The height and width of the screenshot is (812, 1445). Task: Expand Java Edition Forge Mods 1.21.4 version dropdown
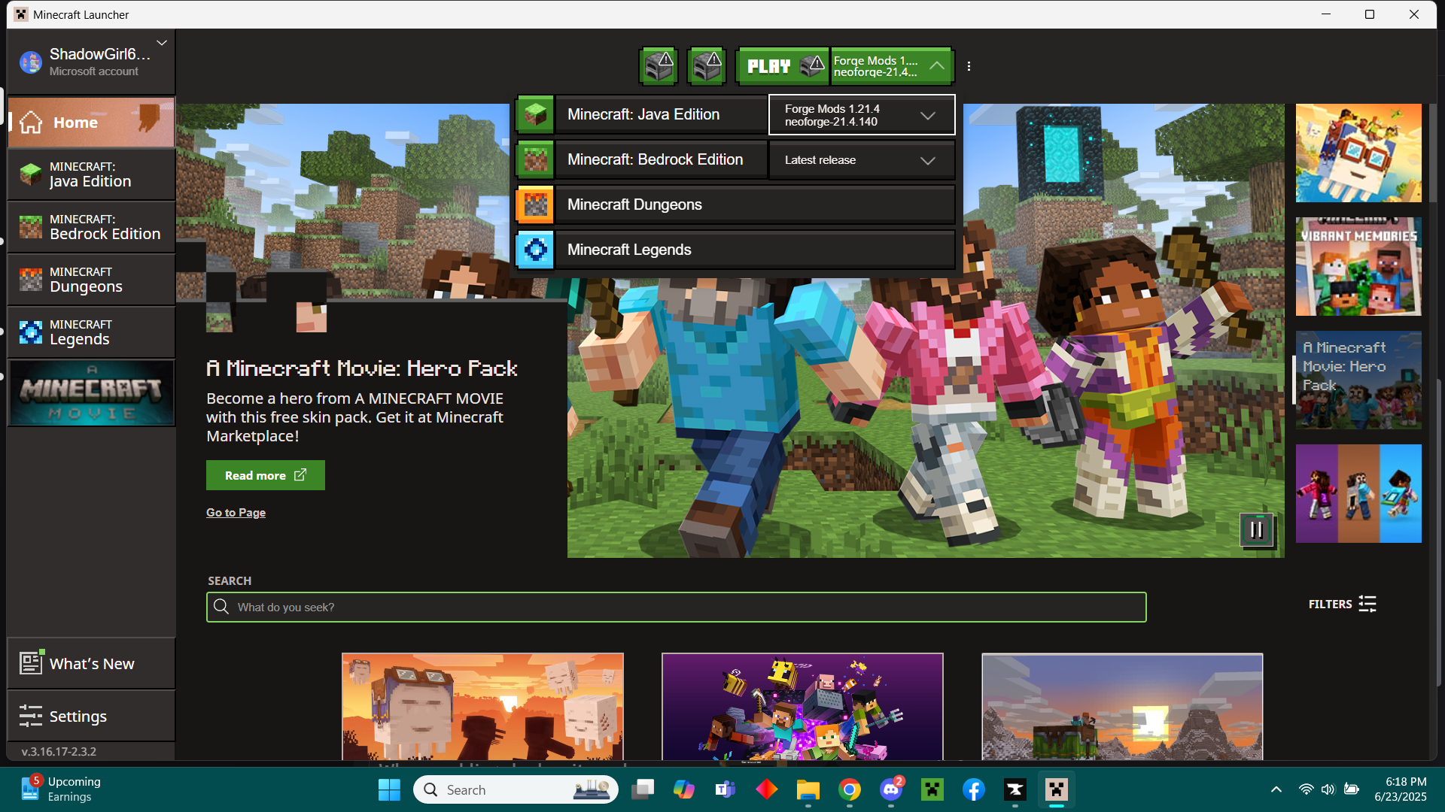(x=927, y=115)
